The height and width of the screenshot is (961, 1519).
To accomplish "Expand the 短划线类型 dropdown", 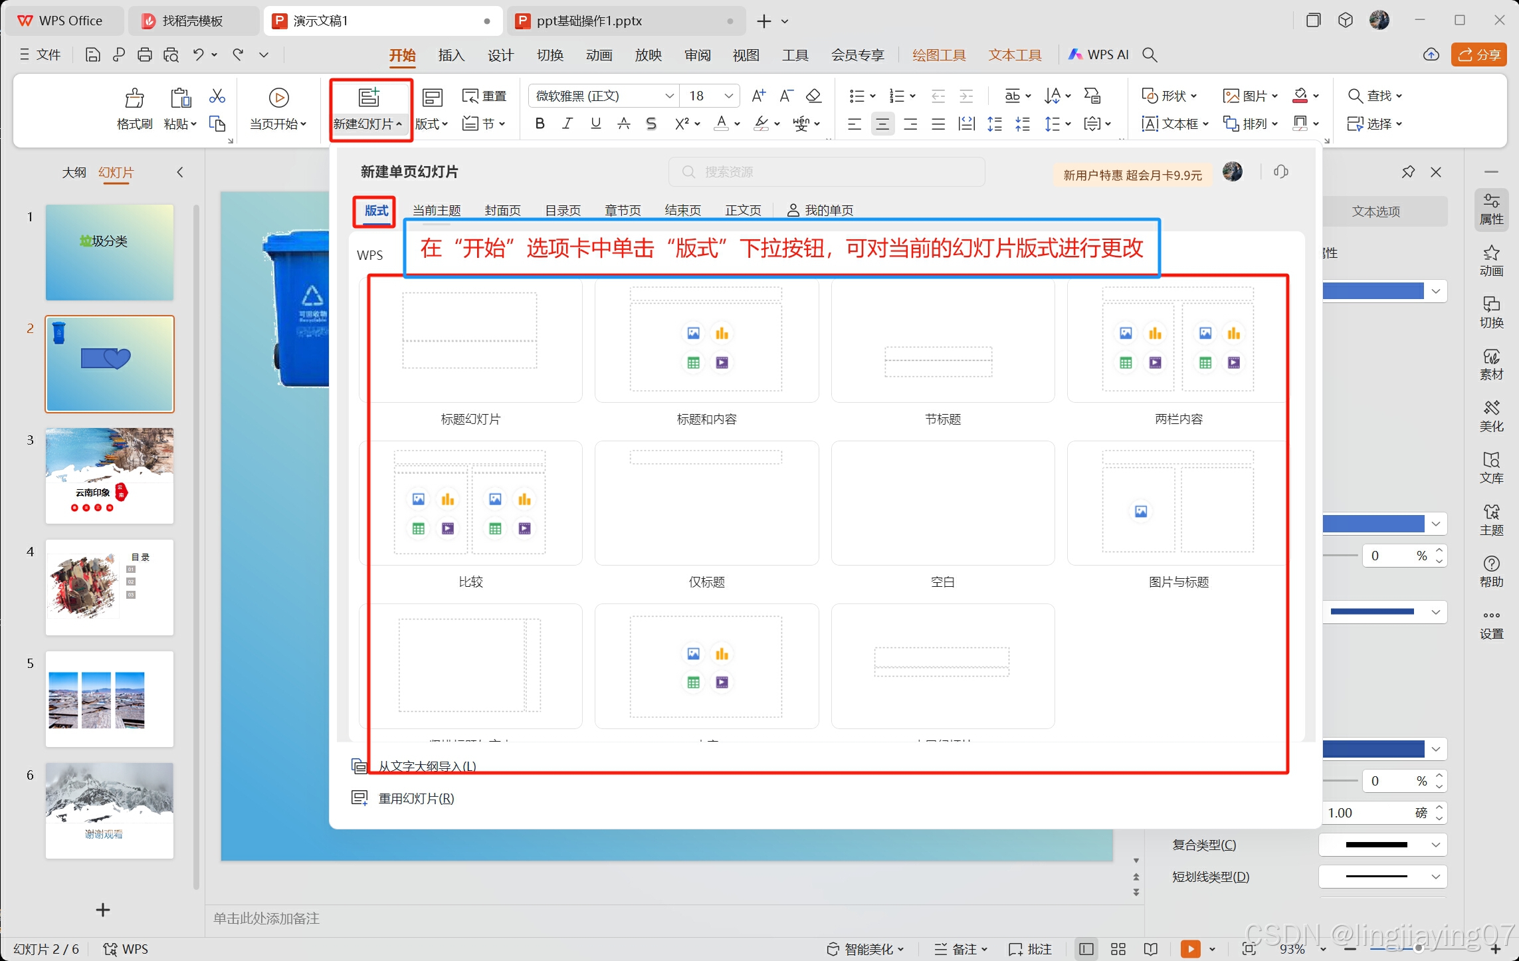I will (x=1435, y=877).
